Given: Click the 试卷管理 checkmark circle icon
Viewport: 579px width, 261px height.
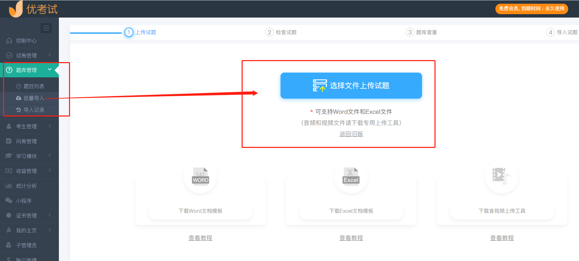Looking at the screenshot, I should 9,55.
